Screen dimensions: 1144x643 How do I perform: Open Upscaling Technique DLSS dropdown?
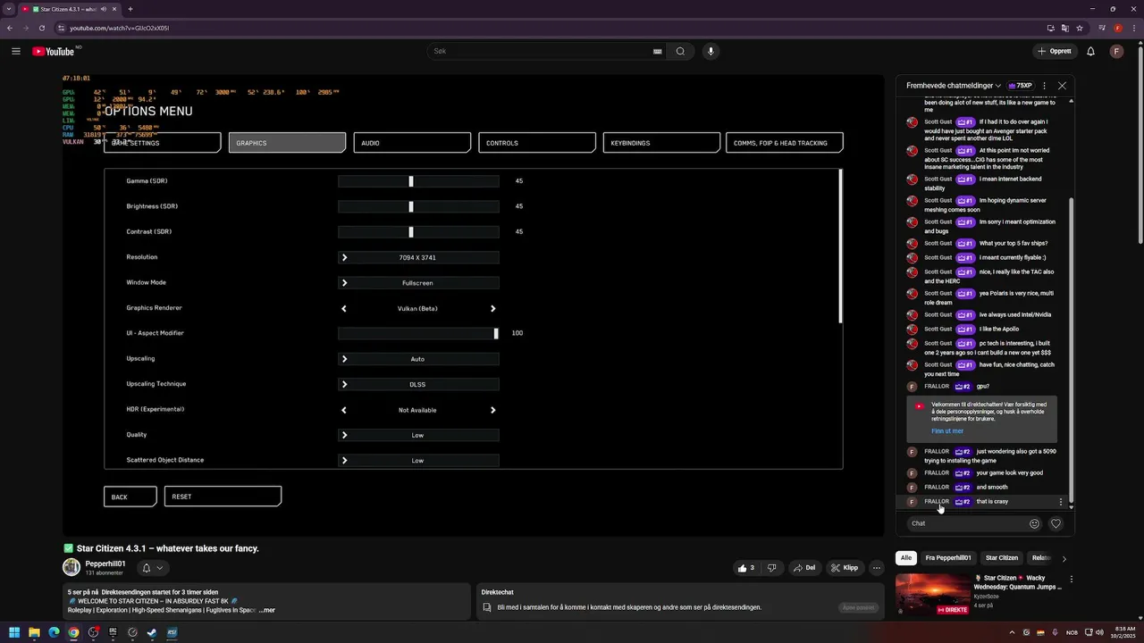click(418, 385)
